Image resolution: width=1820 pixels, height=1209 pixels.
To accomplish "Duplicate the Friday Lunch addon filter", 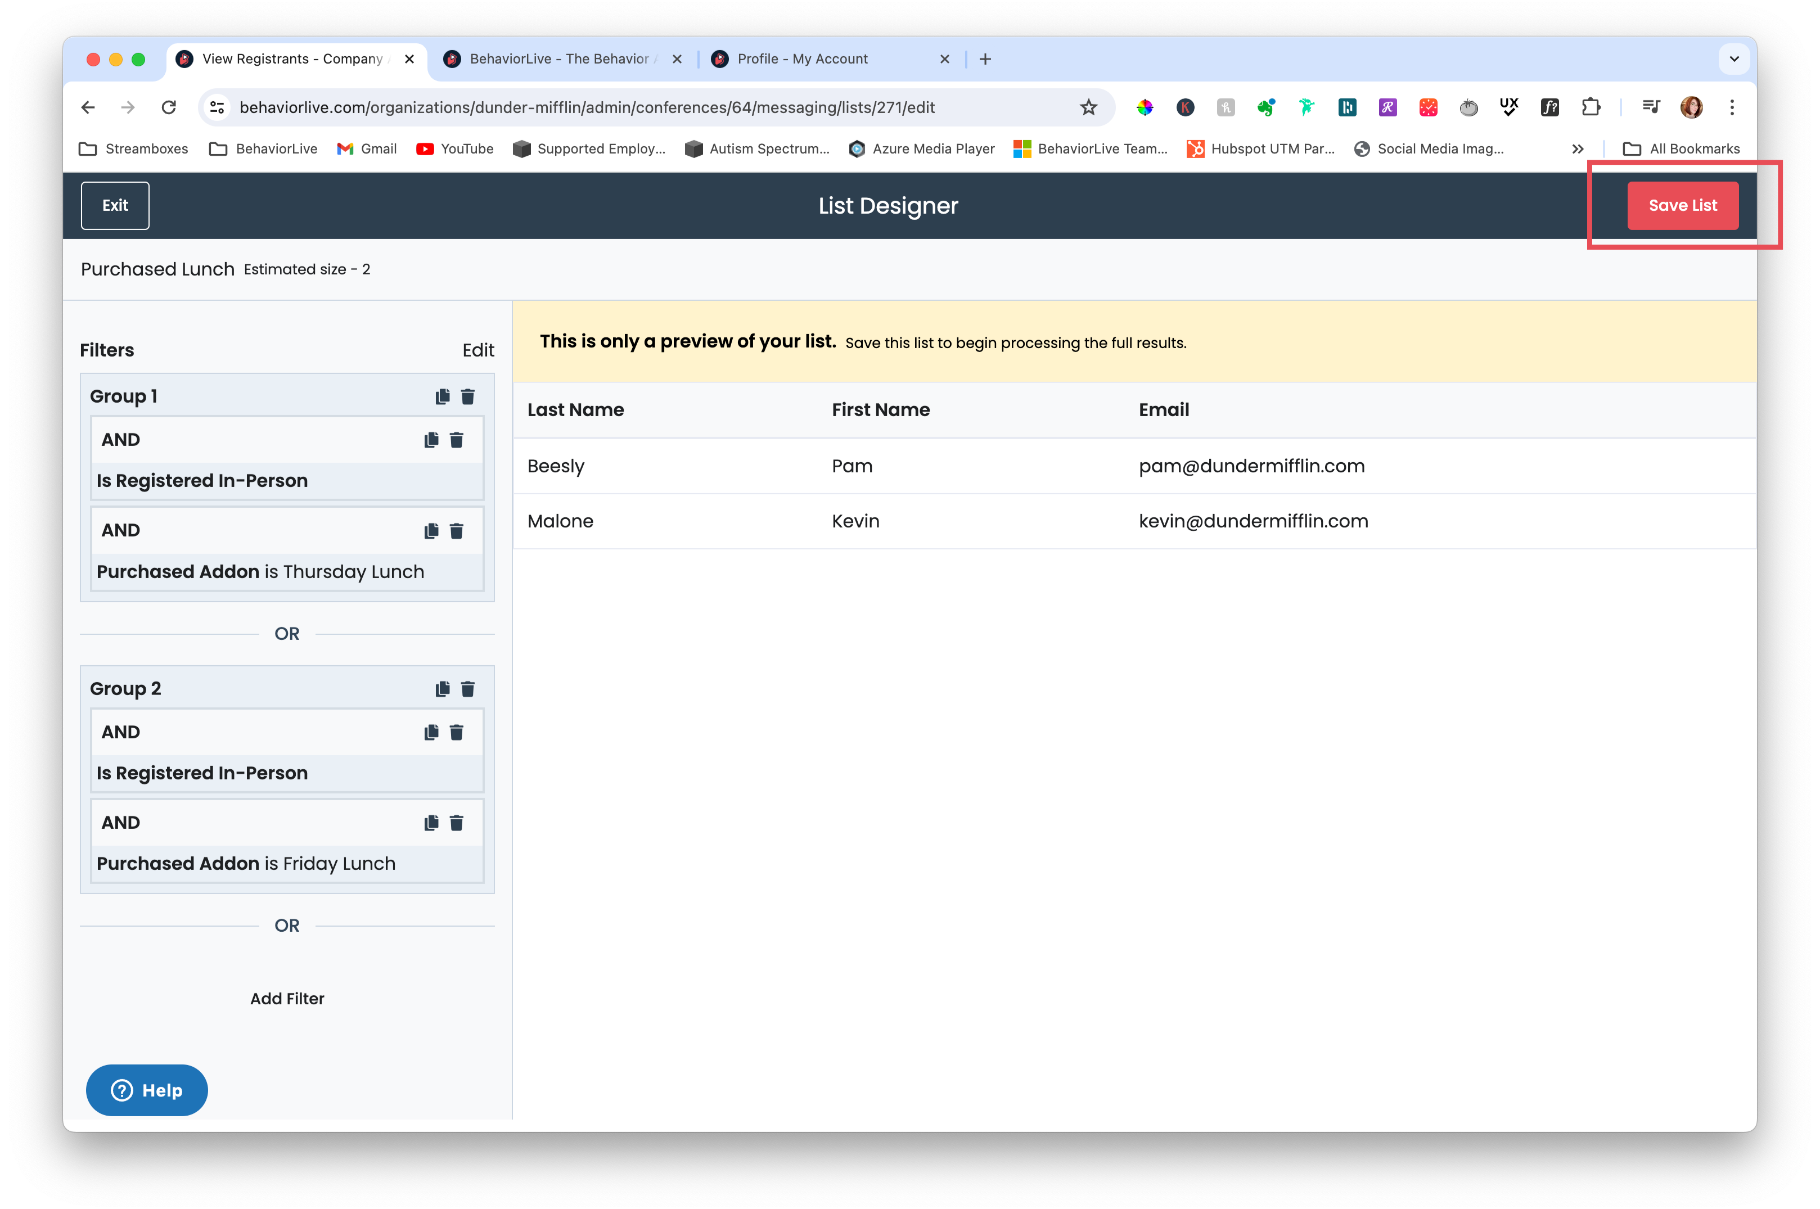I will point(432,823).
